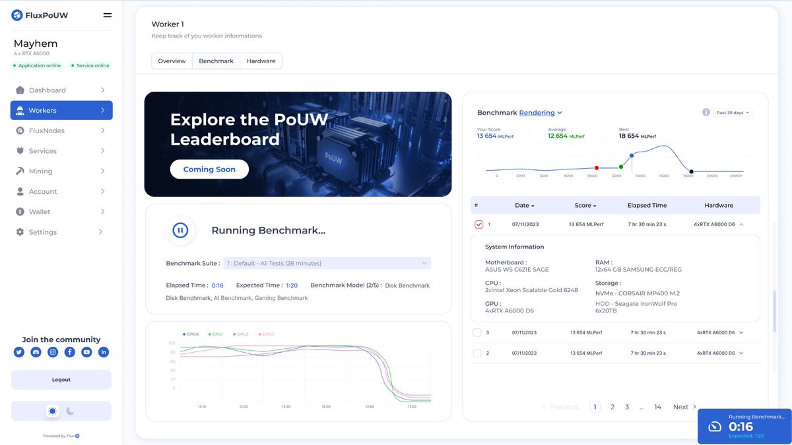
Task: Switch to light mode sun toggle
Action: pos(53,411)
